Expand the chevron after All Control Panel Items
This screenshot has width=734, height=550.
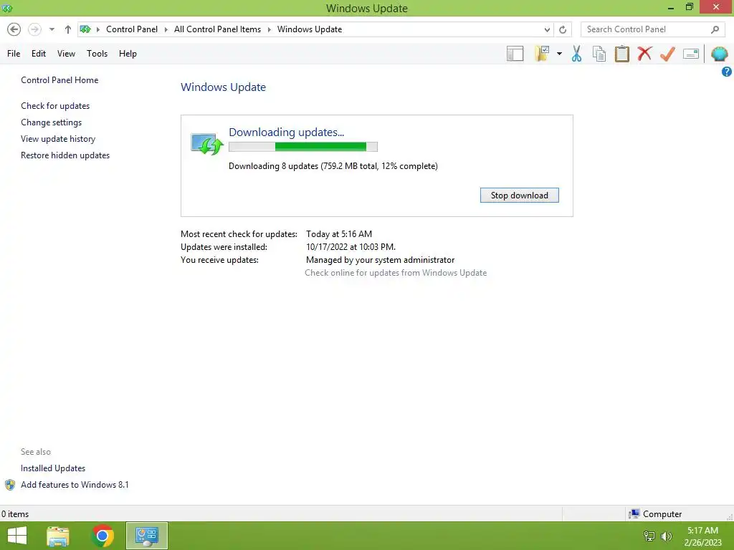click(x=270, y=29)
